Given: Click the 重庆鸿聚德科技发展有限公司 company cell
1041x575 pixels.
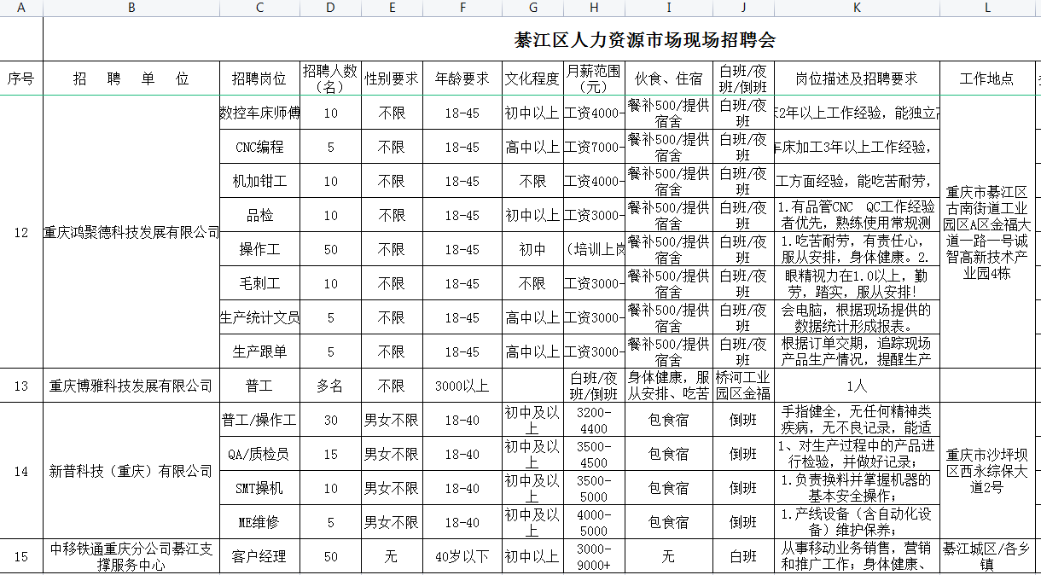Looking at the screenshot, I should tap(131, 232).
